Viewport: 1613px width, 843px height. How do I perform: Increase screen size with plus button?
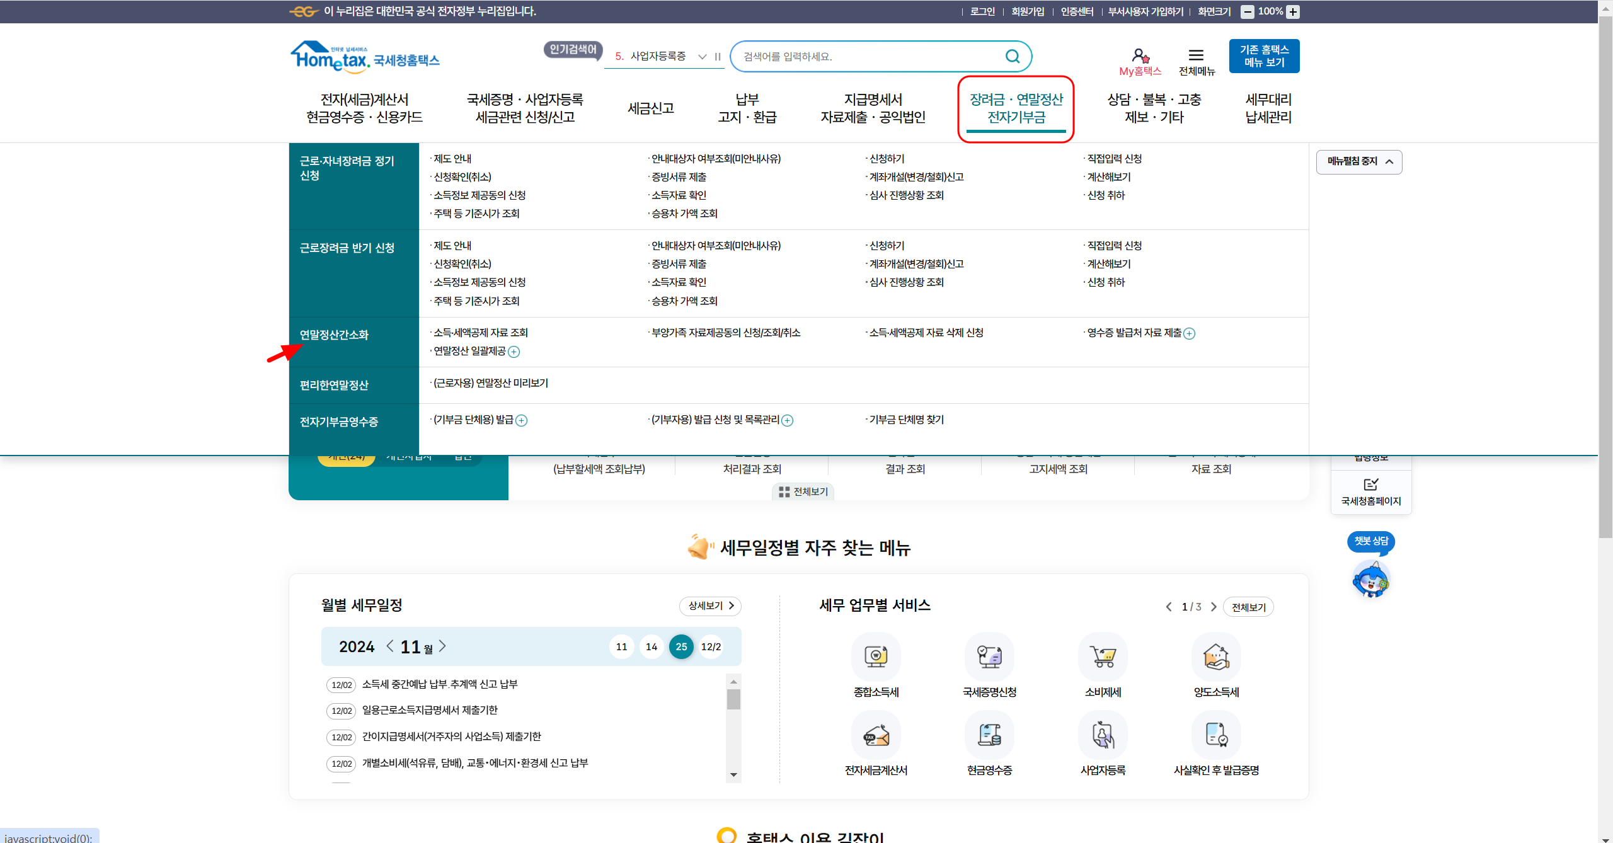(1293, 12)
